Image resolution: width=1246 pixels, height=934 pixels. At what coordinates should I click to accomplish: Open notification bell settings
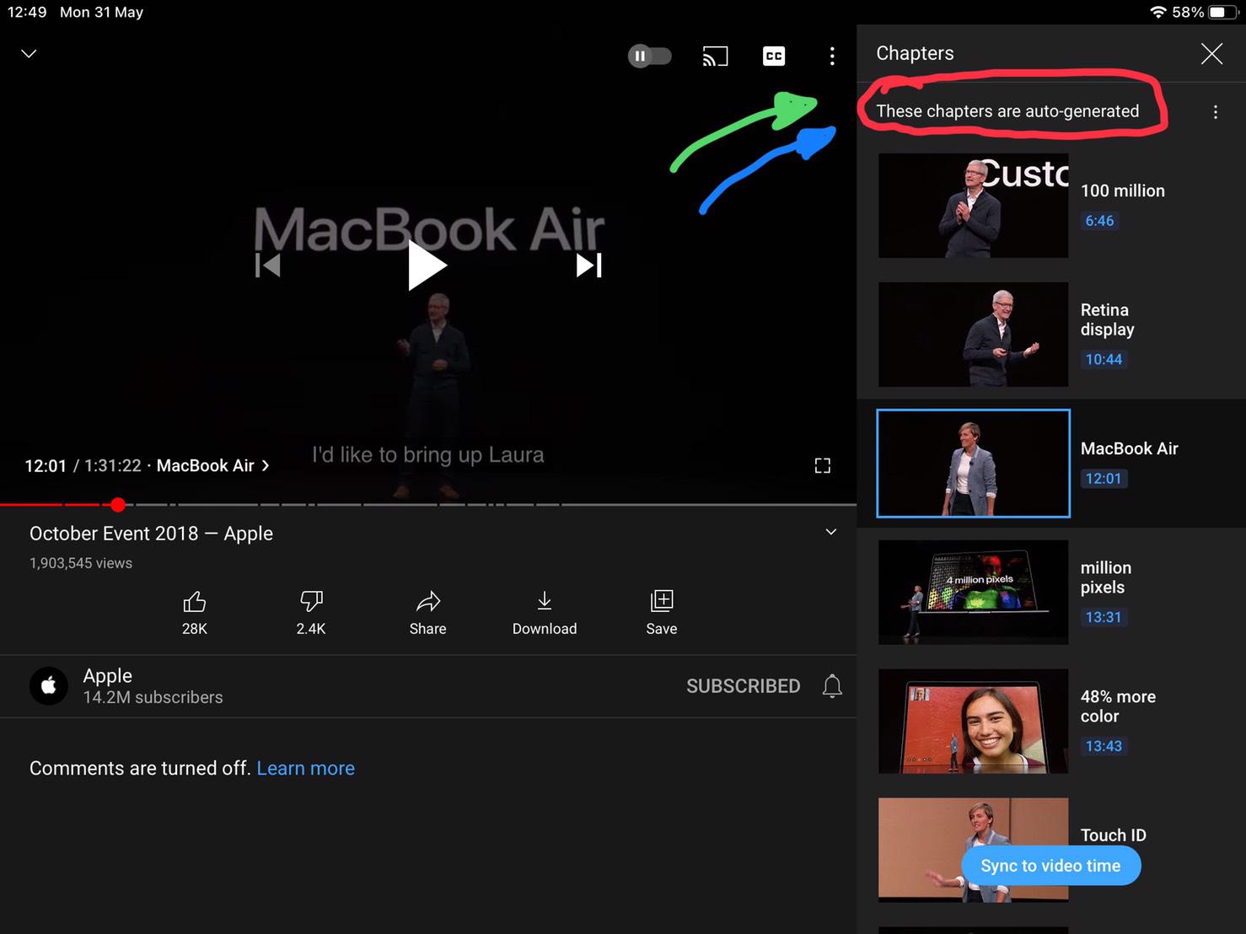point(832,686)
